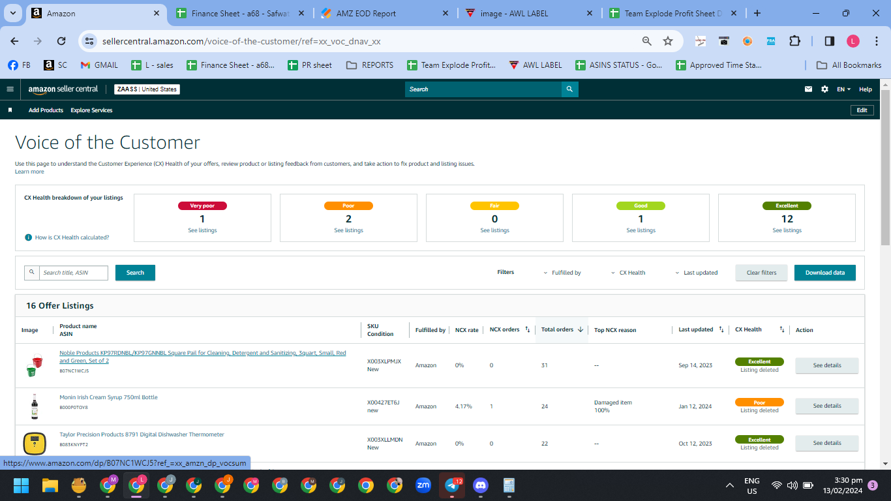Viewport: 891px width, 501px height.
Task: Click the Seller Central top search field
Action: 483,89
